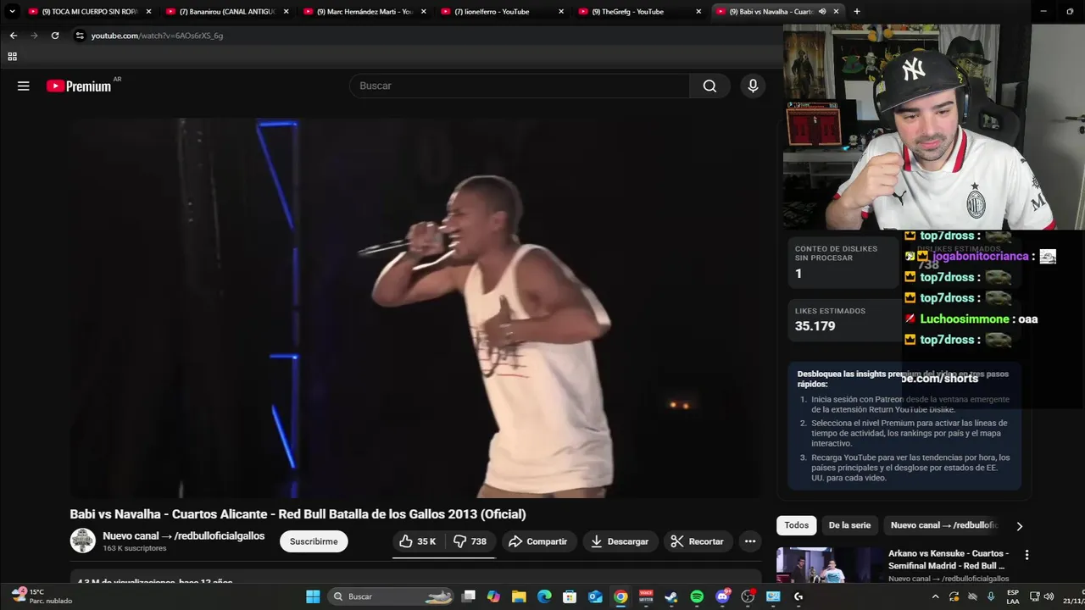Open the three-dot more actions menu
Viewport: 1085px width, 610px height.
(750, 541)
